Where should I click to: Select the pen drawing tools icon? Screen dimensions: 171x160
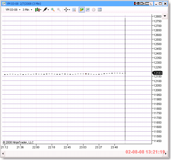pos(45,10)
